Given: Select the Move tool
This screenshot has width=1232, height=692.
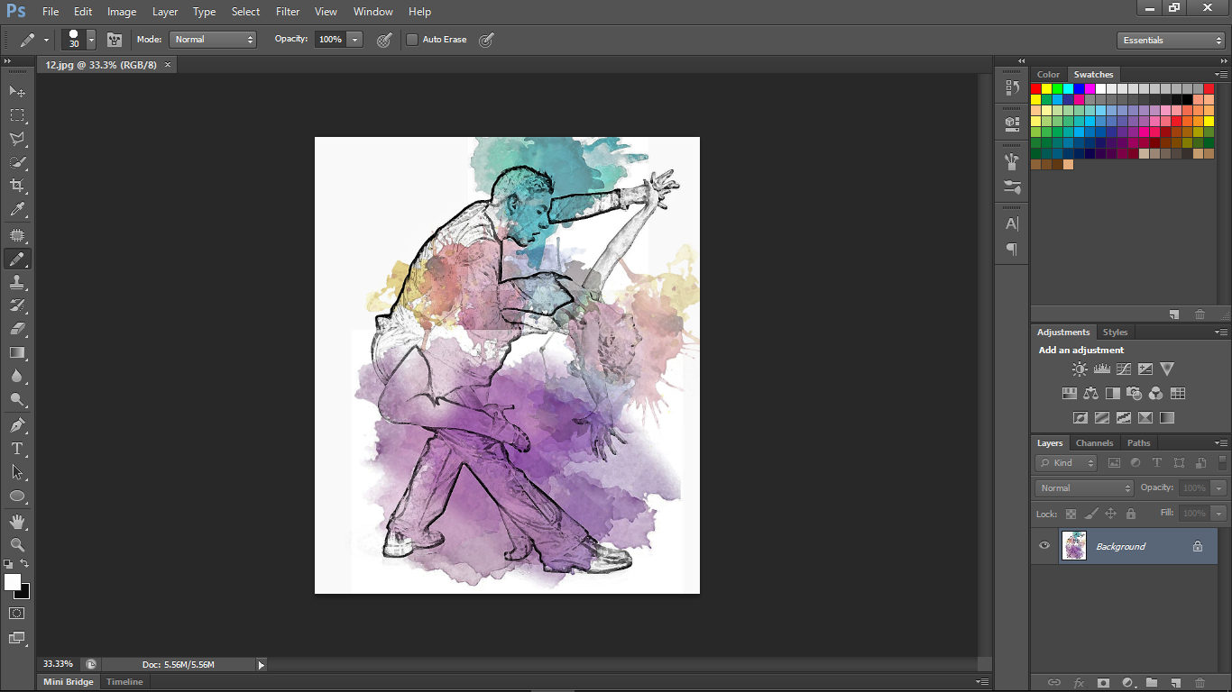Looking at the screenshot, I should pyautogui.click(x=17, y=92).
